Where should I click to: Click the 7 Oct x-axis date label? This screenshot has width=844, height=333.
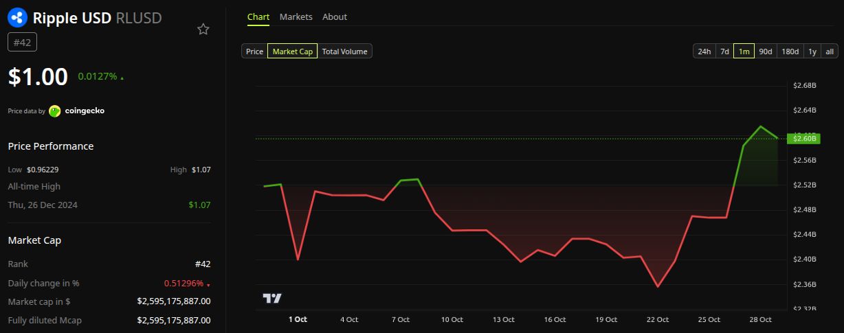[x=400, y=319]
